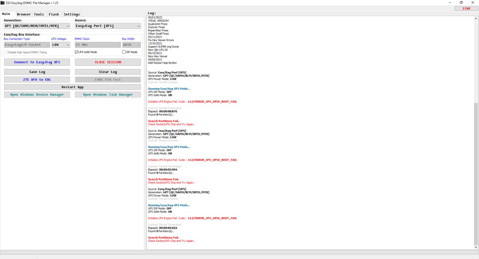Image resolution: width=479 pixels, height=259 pixels.
Task: Open the EMMC Clock dropdown
Action: [97, 45]
